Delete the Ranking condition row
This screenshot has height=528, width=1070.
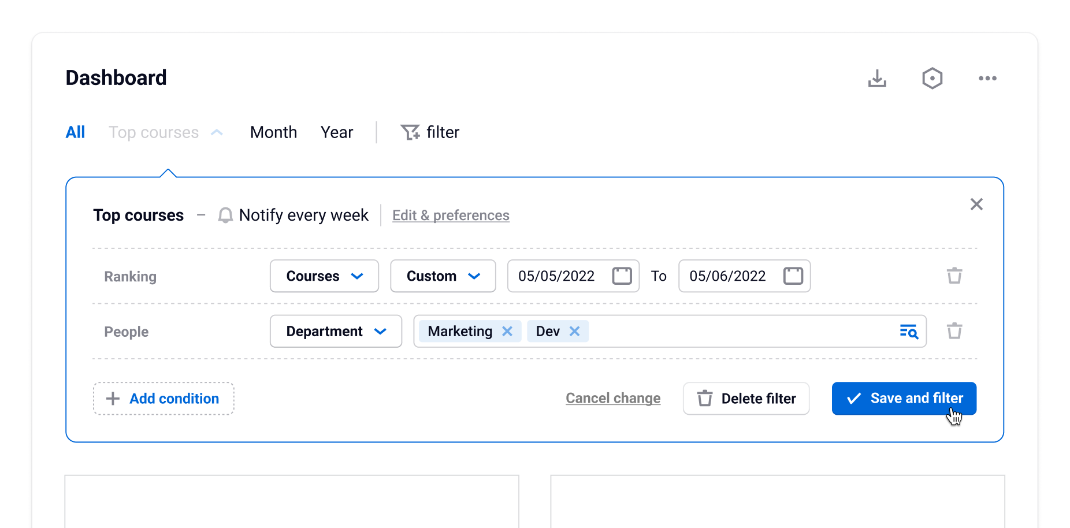954,276
